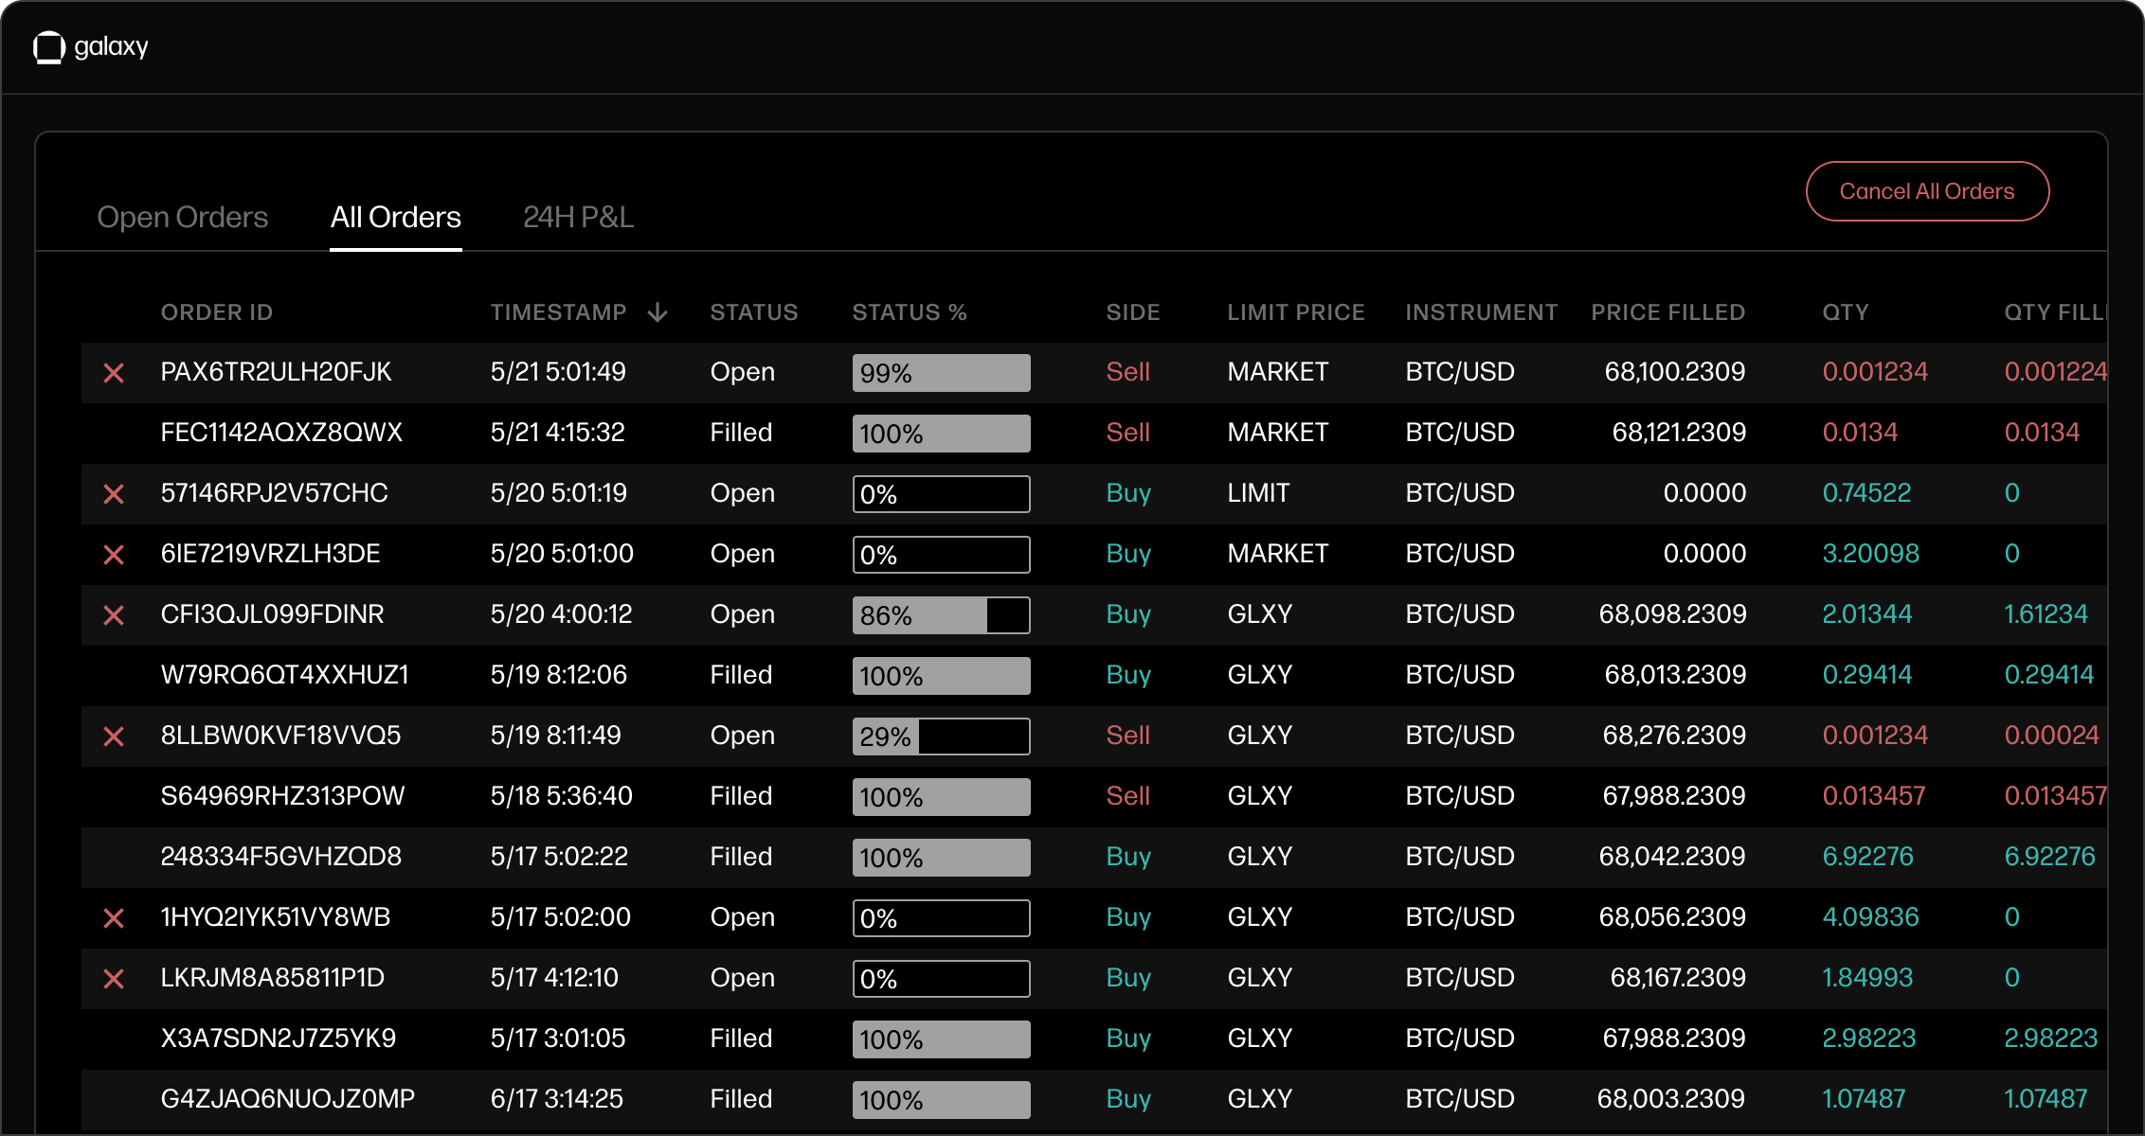Viewport: 2145px width, 1136px height.
Task: Switch to the Open Orders tab
Action: 183,217
